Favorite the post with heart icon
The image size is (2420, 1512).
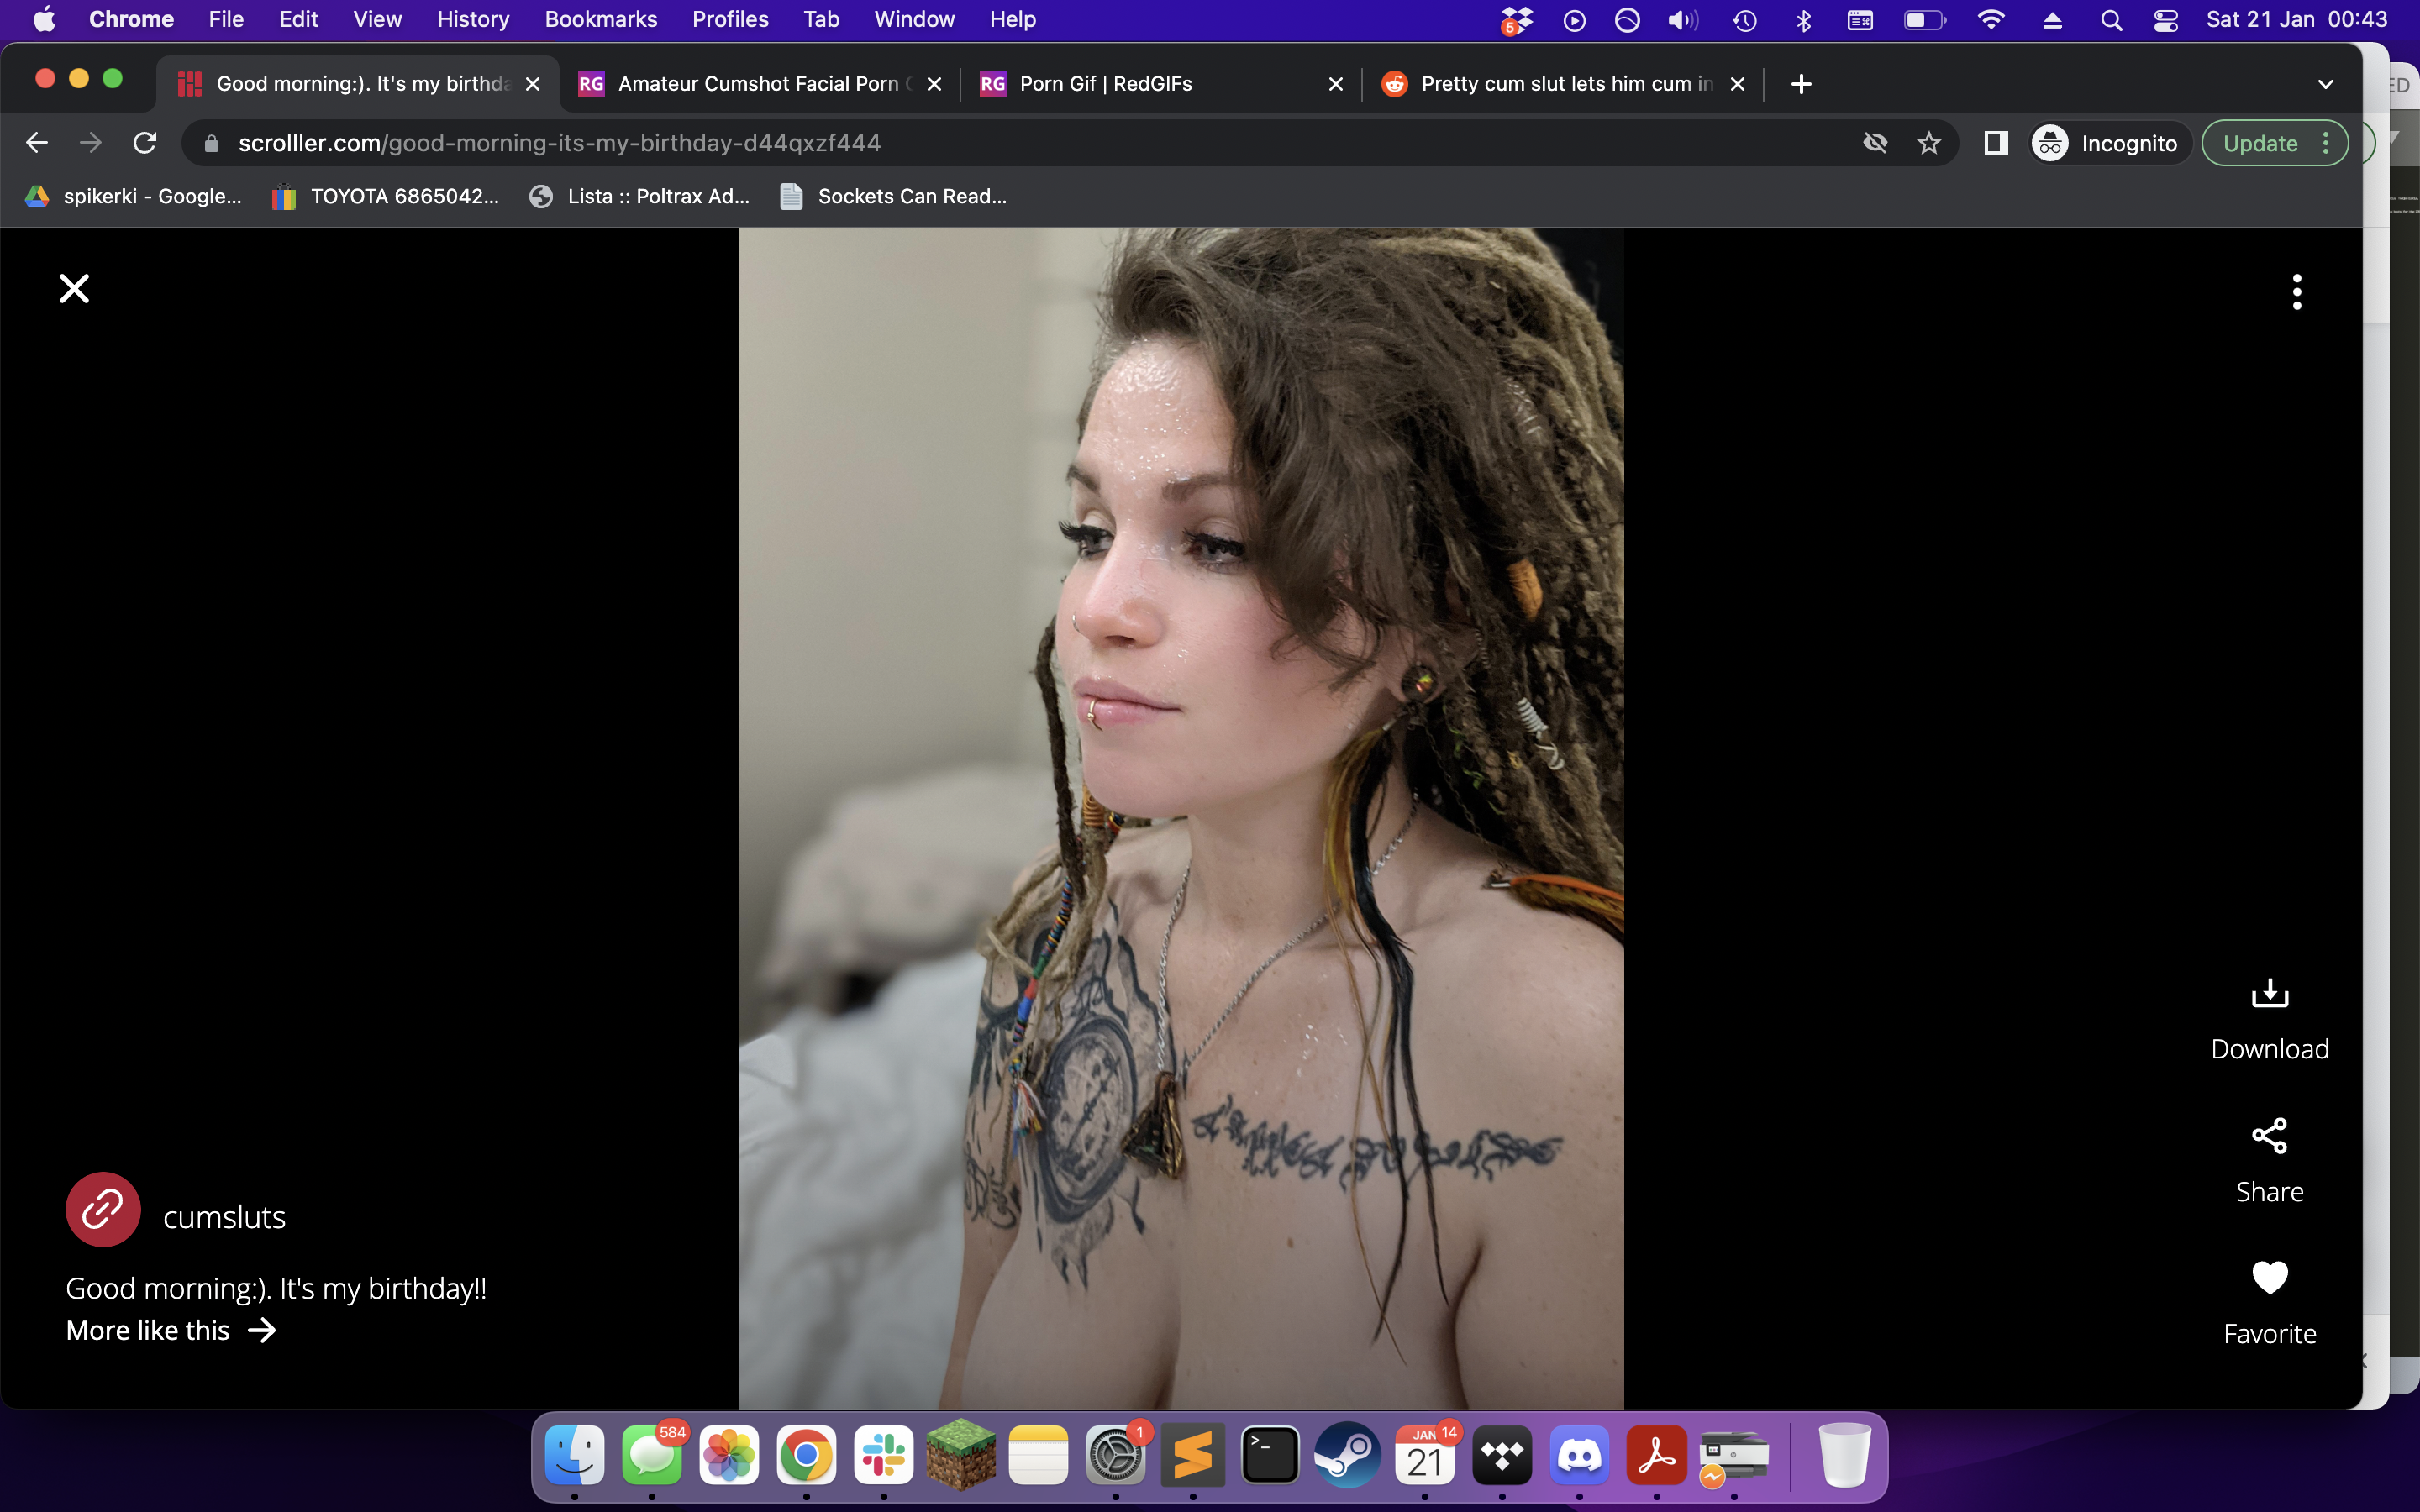(x=2269, y=1277)
